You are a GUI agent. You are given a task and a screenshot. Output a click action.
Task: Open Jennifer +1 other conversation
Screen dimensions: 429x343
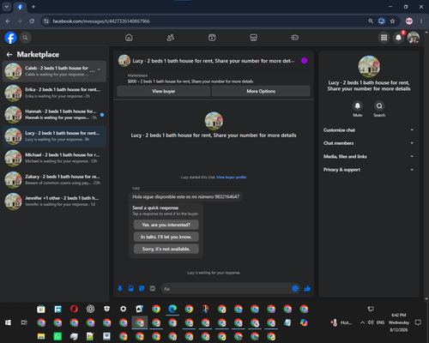coord(54,202)
